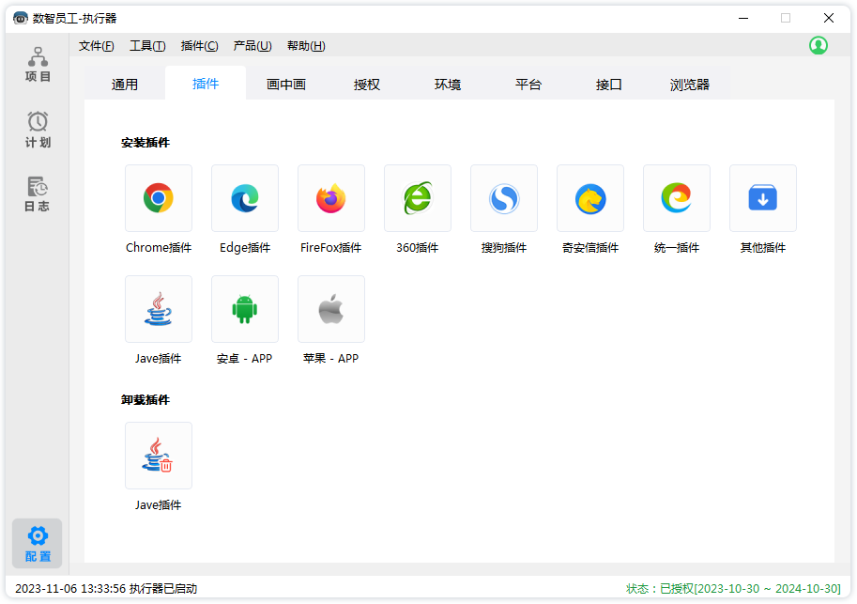The image size is (857, 604).
Task: Open the 日志 log sidebar section
Action: pyautogui.click(x=38, y=194)
